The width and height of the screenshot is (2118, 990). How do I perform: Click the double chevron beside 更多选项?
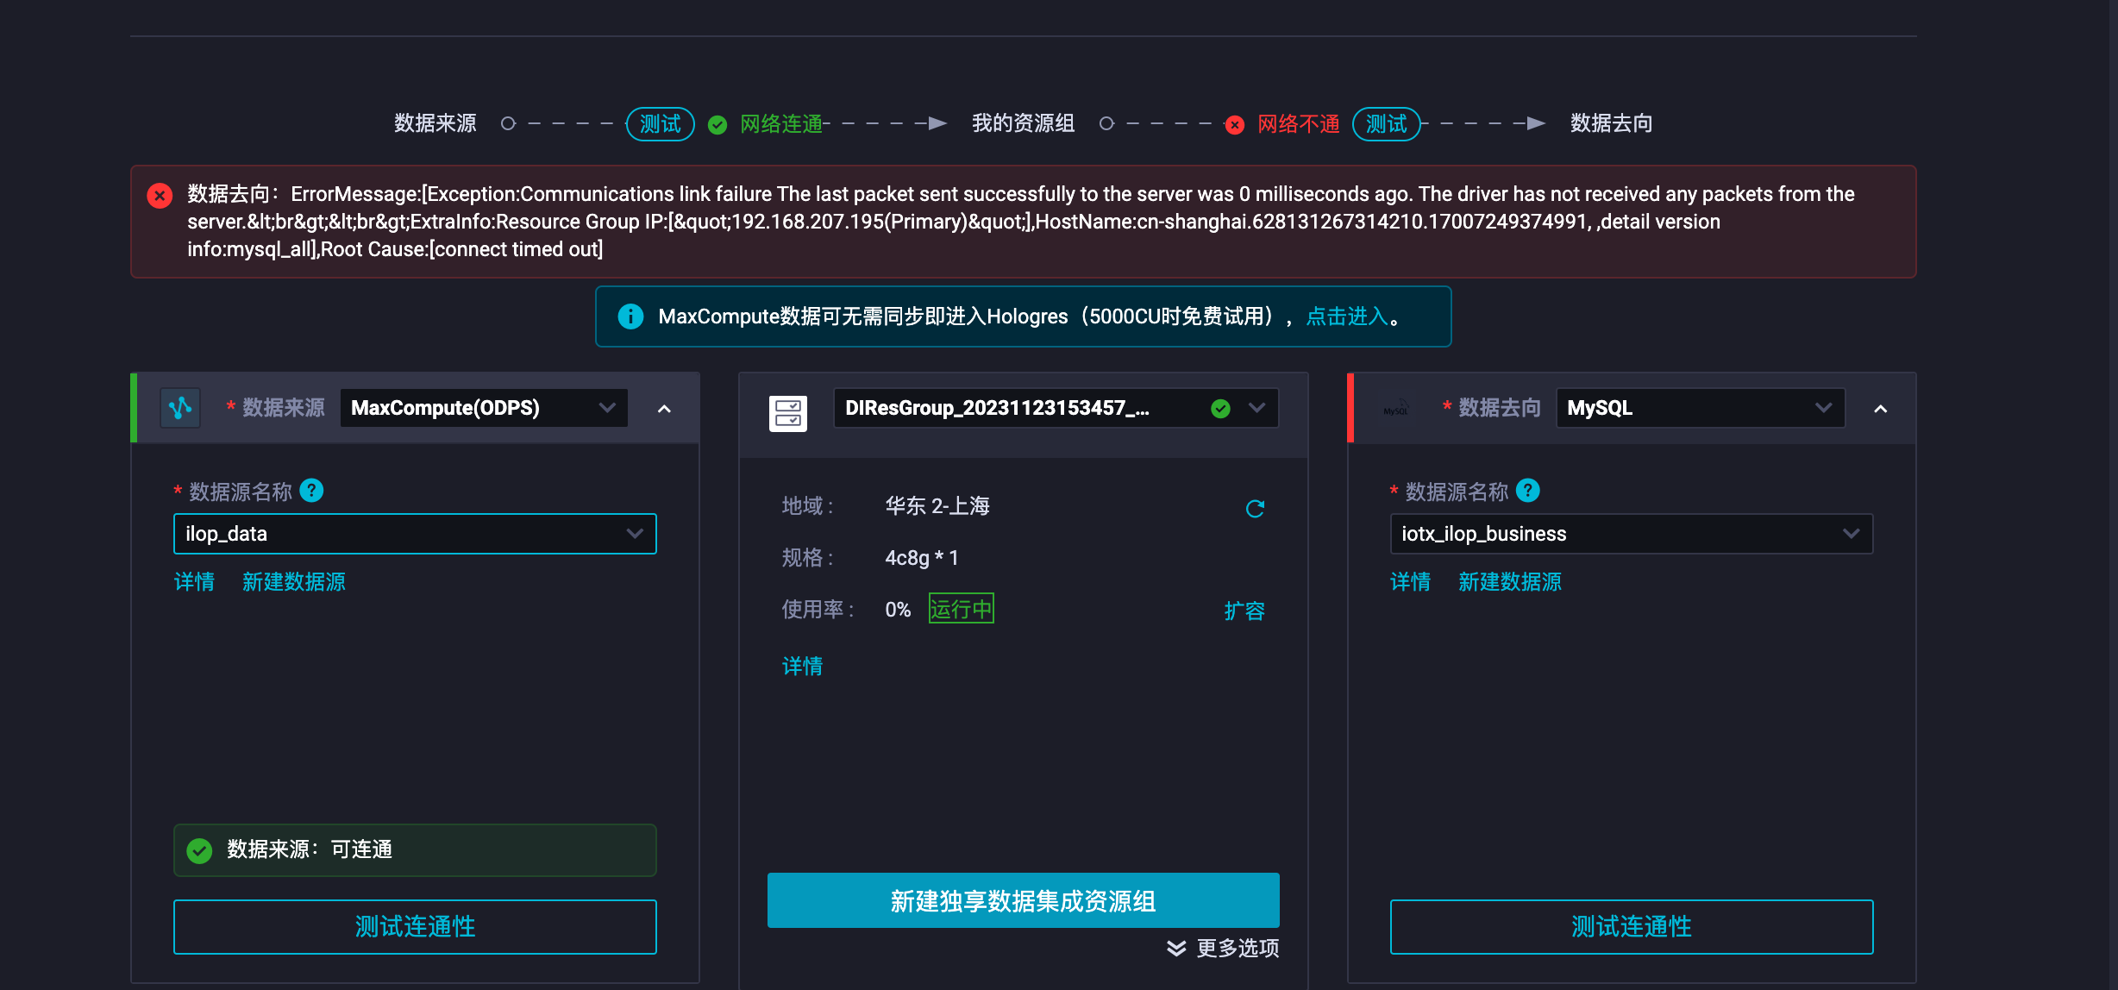1176,949
